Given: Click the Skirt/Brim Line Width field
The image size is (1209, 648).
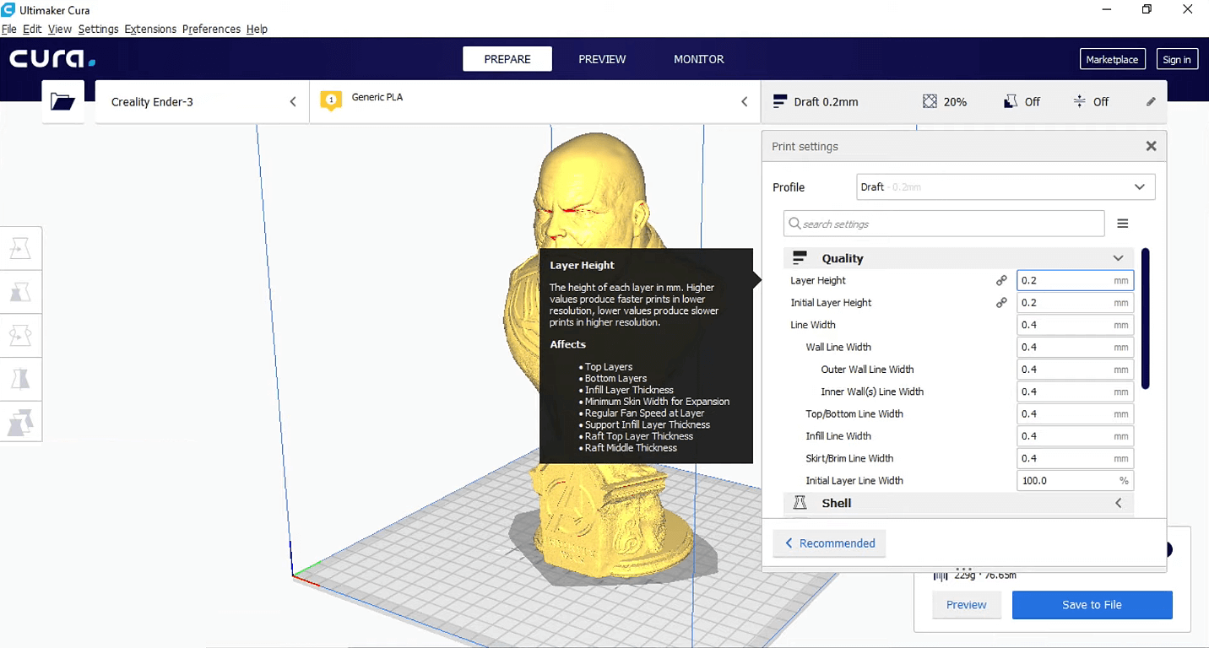Looking at the screenshot, I should click(1075, 458).
